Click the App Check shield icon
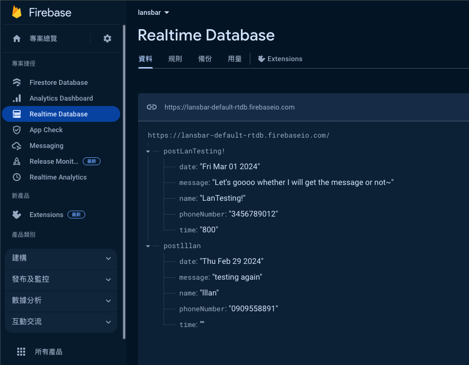 (17, 130)
